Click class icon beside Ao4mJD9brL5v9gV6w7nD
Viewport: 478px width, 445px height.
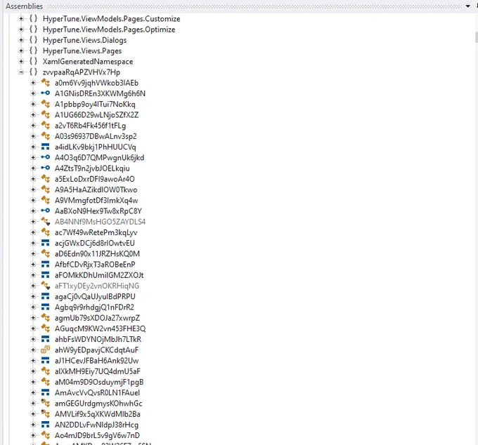pos(45,435)
